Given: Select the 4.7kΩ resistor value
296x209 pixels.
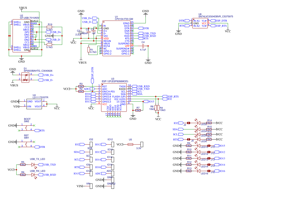Looking at the screenshot, I should click(x=93, y=52).
